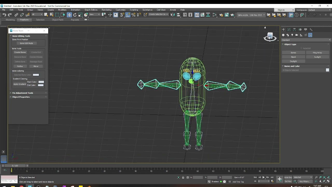This screenshot has width=332, height=187.
Task: Open the Create Selection Set dropdown
Action: [x=158, y=15]
